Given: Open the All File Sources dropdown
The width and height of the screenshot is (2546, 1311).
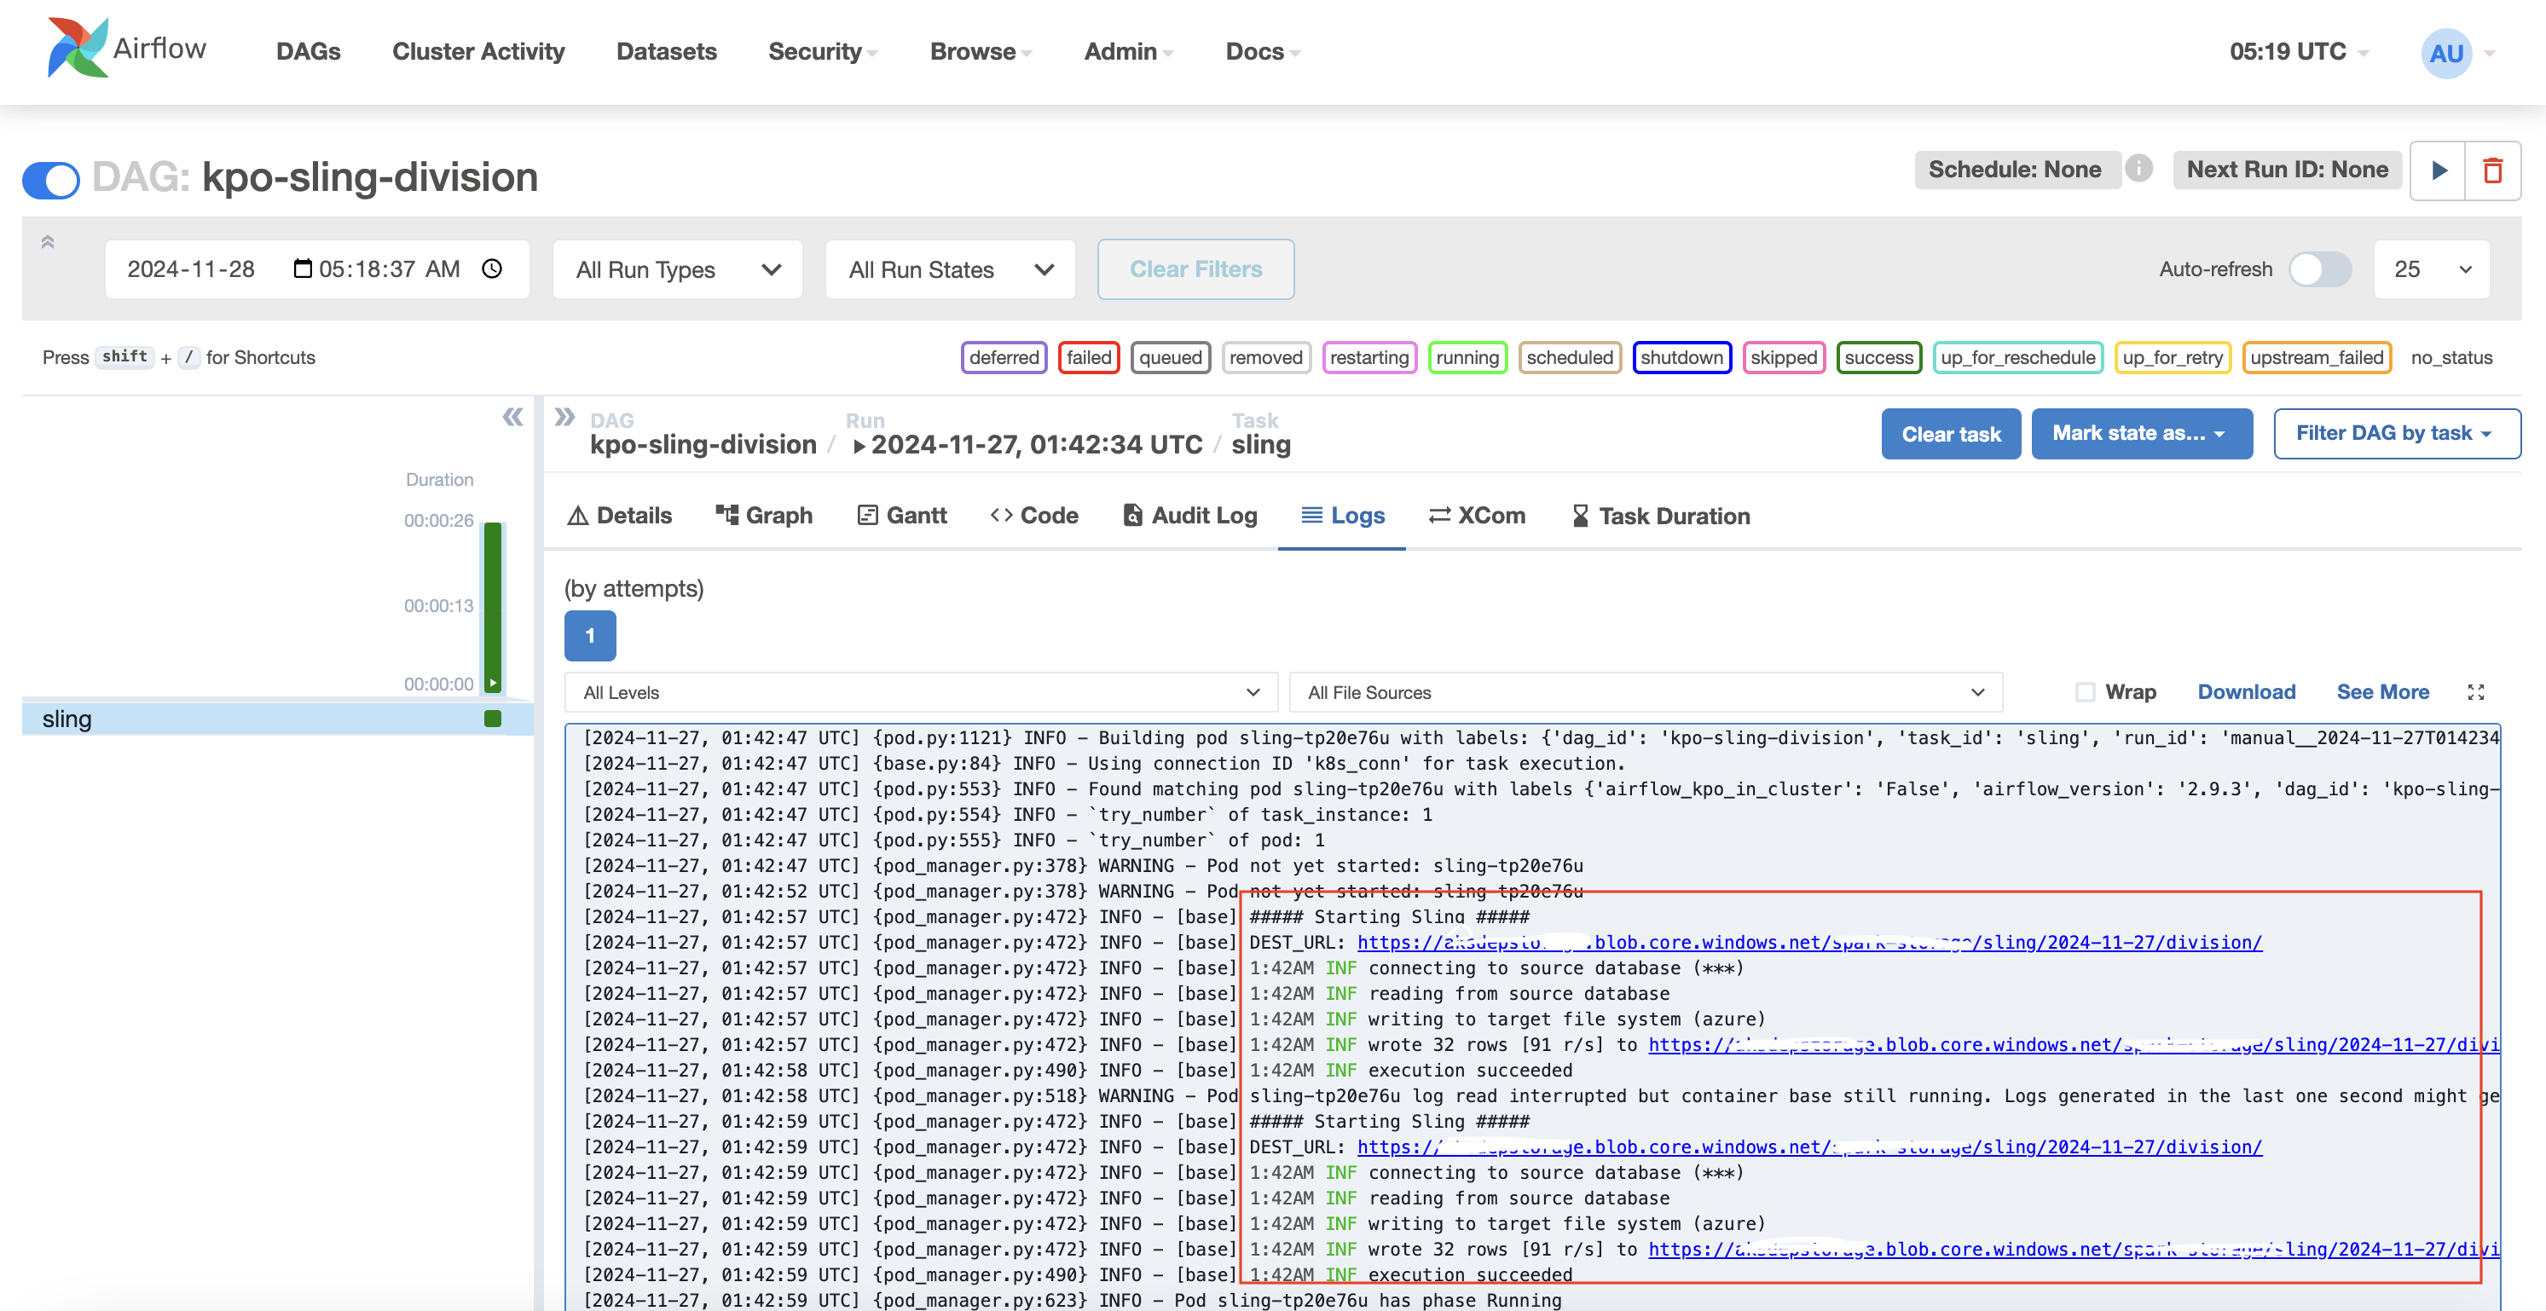Looking at the screenshot, I should pyautogui.click(x=1646, y=692).
